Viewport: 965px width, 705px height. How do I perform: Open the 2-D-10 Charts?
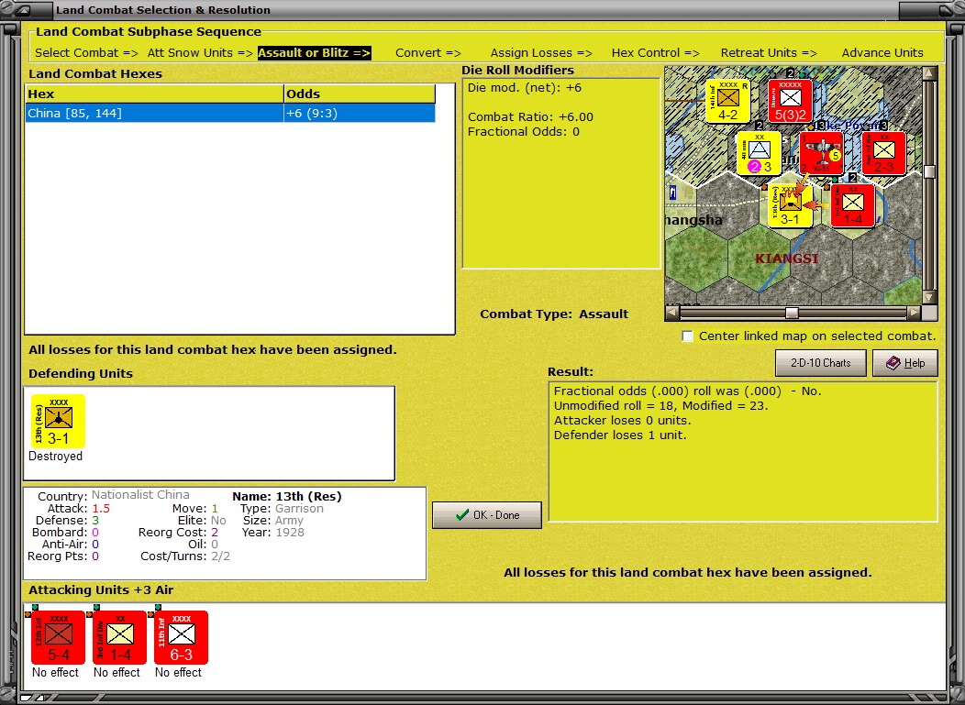click(820, 363)
